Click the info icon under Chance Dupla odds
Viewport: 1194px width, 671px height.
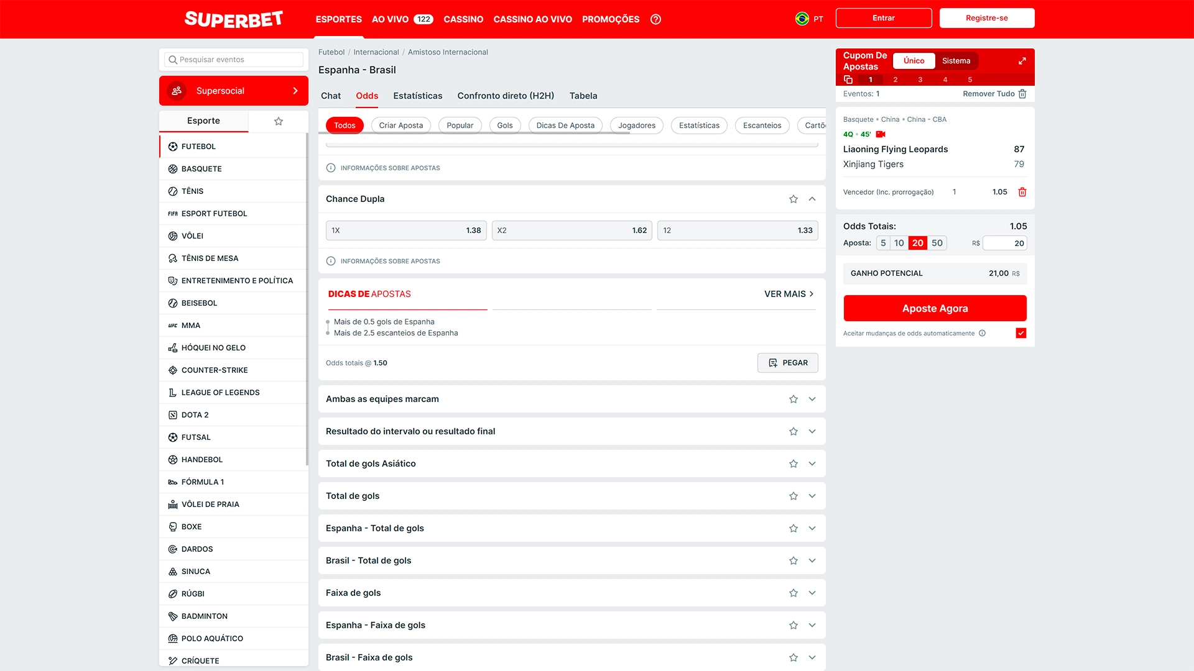point(331,261)
